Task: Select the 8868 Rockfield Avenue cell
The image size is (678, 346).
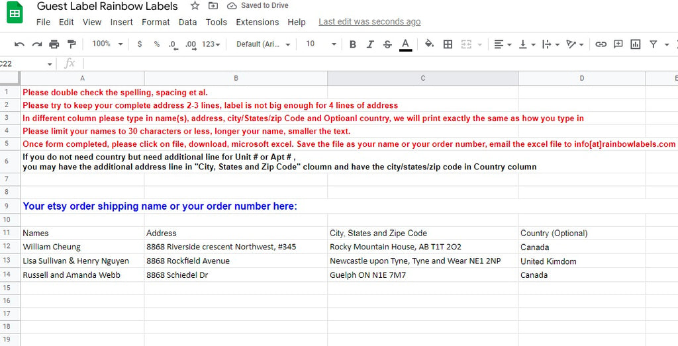Action: tap(236, 261)
